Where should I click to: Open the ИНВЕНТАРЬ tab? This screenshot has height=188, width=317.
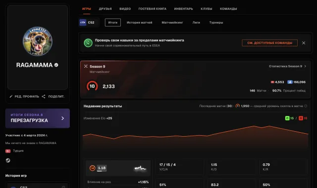pyautogui.click(x=183, y=9)
